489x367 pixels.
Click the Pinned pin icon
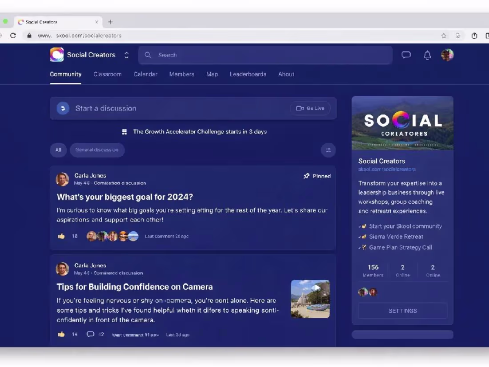click(307, 176)
